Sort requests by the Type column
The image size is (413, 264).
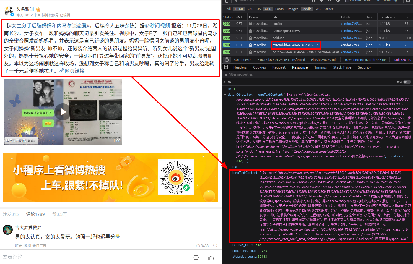click(371, 17)
